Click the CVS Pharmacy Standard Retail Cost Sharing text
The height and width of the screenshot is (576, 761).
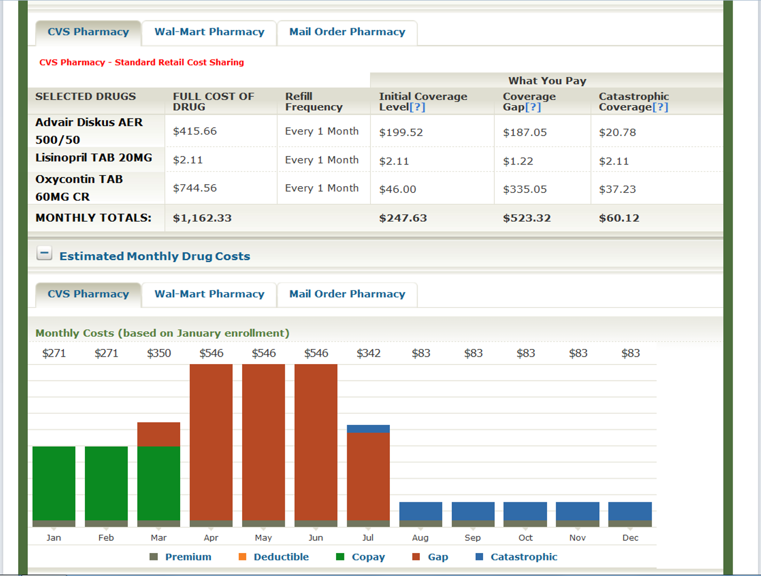click(x=142, y=62)
